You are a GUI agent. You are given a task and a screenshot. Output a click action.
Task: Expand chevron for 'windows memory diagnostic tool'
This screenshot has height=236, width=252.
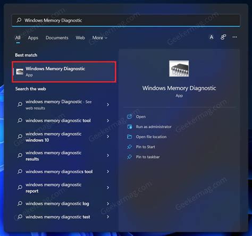click(108, 121)
